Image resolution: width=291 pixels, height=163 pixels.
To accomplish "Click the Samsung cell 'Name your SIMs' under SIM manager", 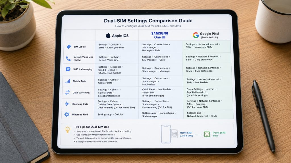I will pyautogui.click(x=151, y=50).
